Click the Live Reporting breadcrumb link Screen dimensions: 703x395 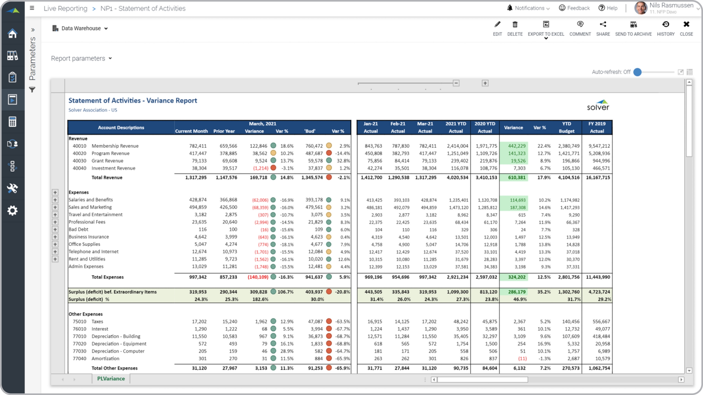tap(65, 9)
